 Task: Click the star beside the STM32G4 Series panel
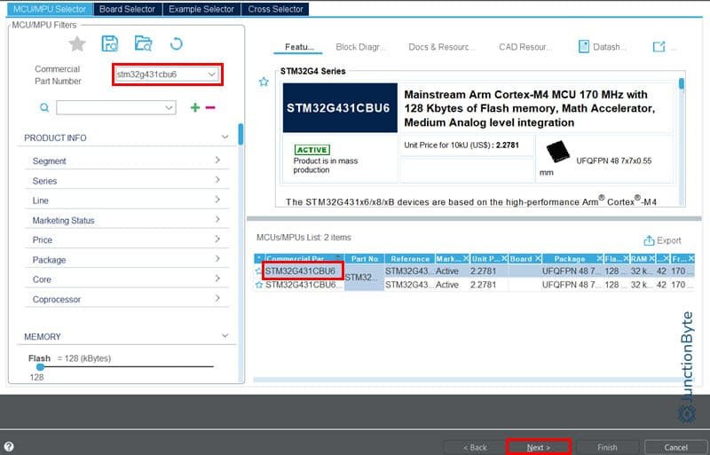(x=264, y=82)
